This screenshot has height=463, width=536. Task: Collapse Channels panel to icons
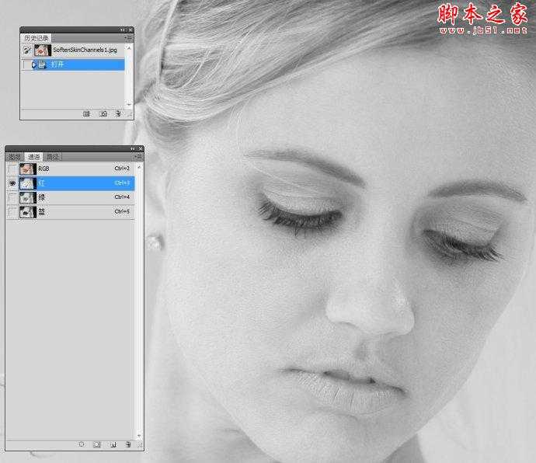(x=133, y=148)
